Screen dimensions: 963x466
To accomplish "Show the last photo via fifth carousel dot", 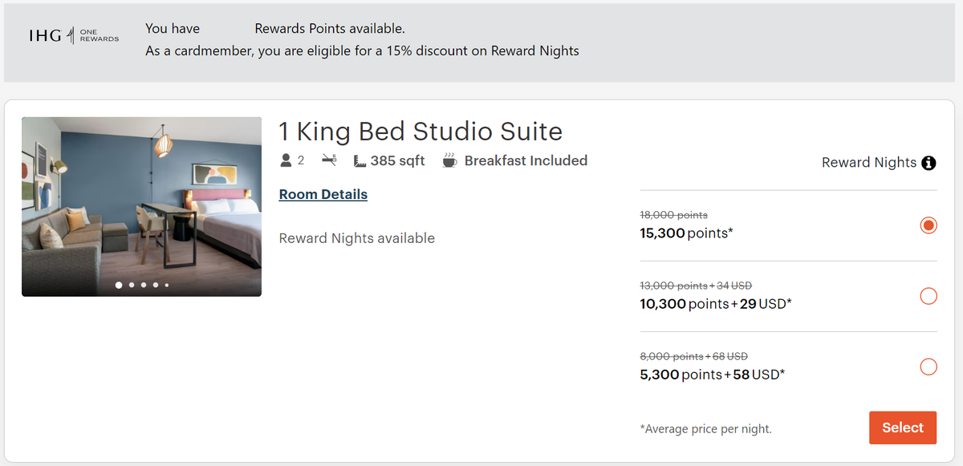I will (x=167, y=285).
